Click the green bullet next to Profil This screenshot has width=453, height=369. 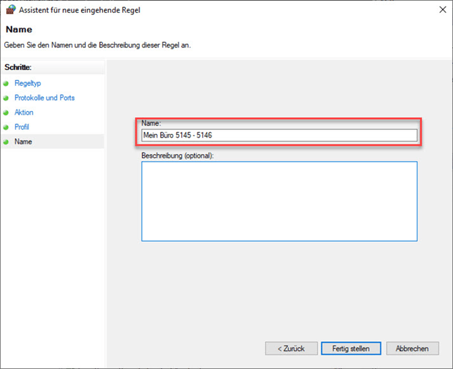coord(6,127)
